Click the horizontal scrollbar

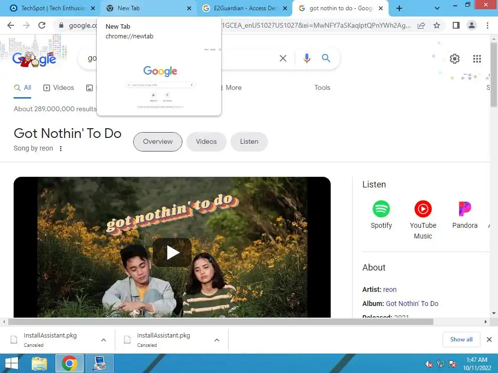221,322
